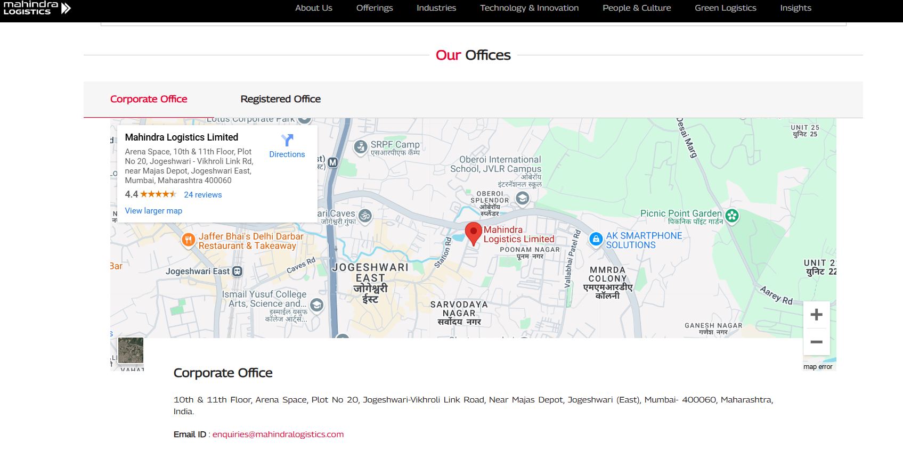Switch to satellite view thumbnail
This screenshot has width=903, height=460.
(x=131, y=350)
